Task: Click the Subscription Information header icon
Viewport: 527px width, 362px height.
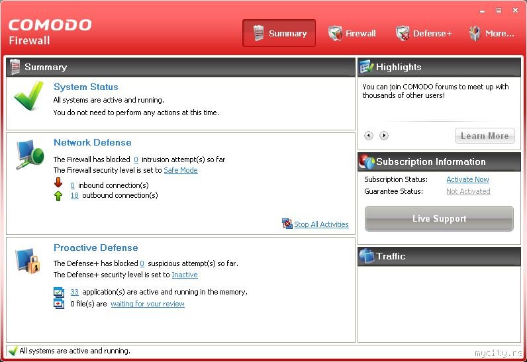Action: [367, 161]
